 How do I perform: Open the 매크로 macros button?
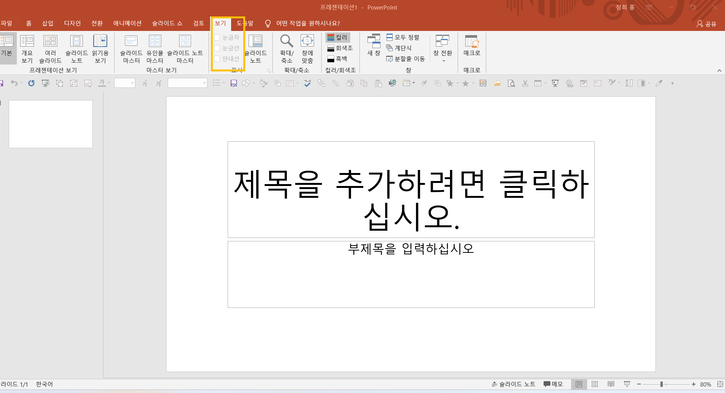click(x=472, y=45)
